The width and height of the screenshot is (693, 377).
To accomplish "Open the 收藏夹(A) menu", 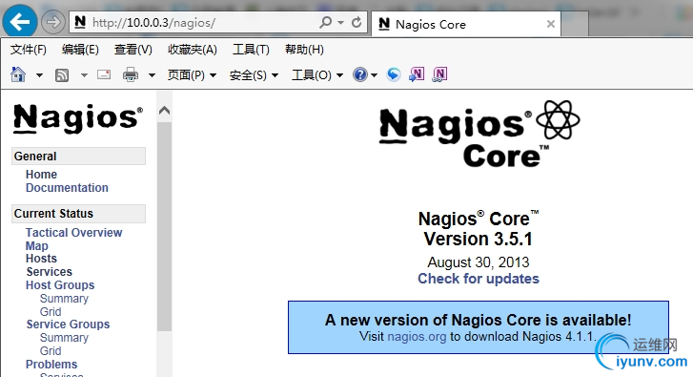I will coord(193,49).
